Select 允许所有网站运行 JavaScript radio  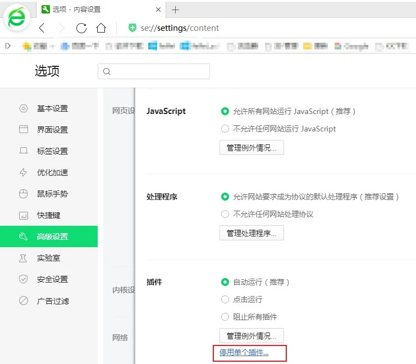225,111
